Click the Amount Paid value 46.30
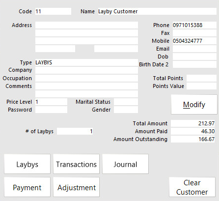Screen dimensions: 219x201 193,131
